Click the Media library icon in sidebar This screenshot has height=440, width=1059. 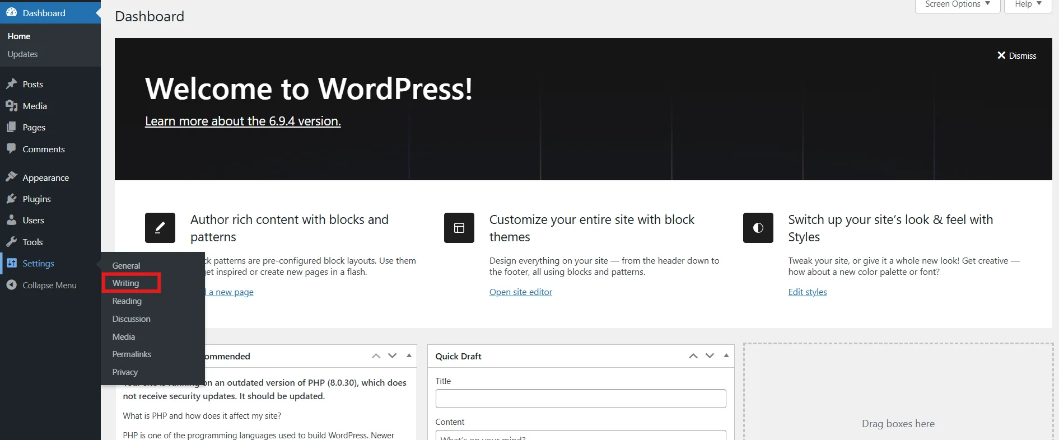[11, 106]
